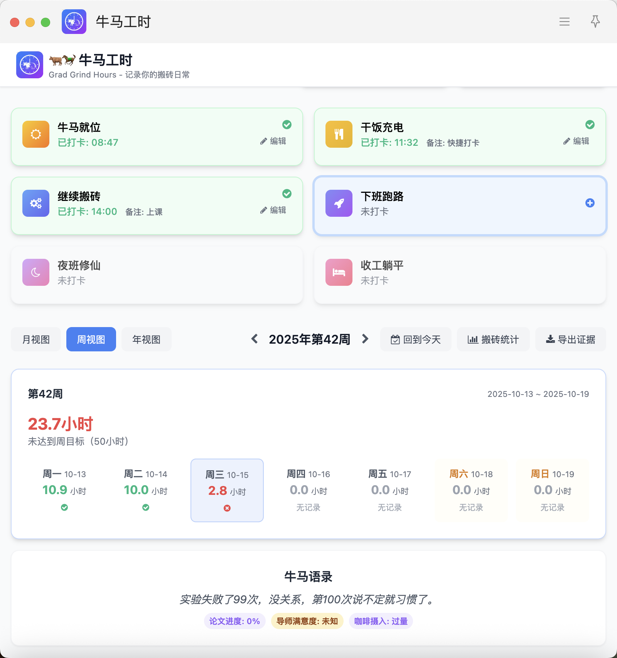Pin the window with pushpin icon
Screen dimensions: 617x658
coord(595,22)
